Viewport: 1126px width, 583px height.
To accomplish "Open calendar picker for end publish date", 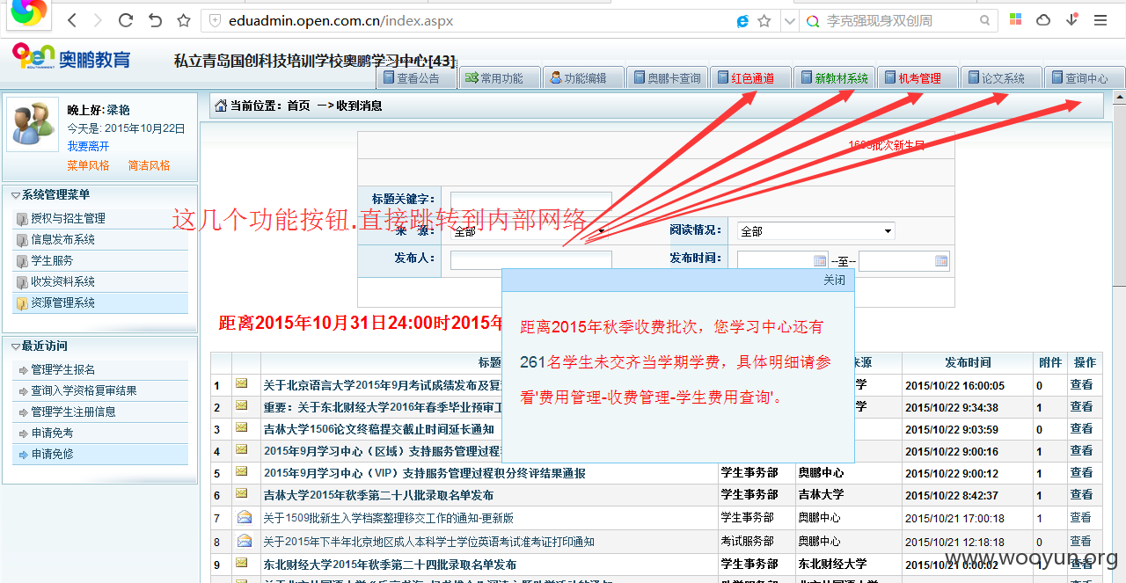I will (941, 261).
